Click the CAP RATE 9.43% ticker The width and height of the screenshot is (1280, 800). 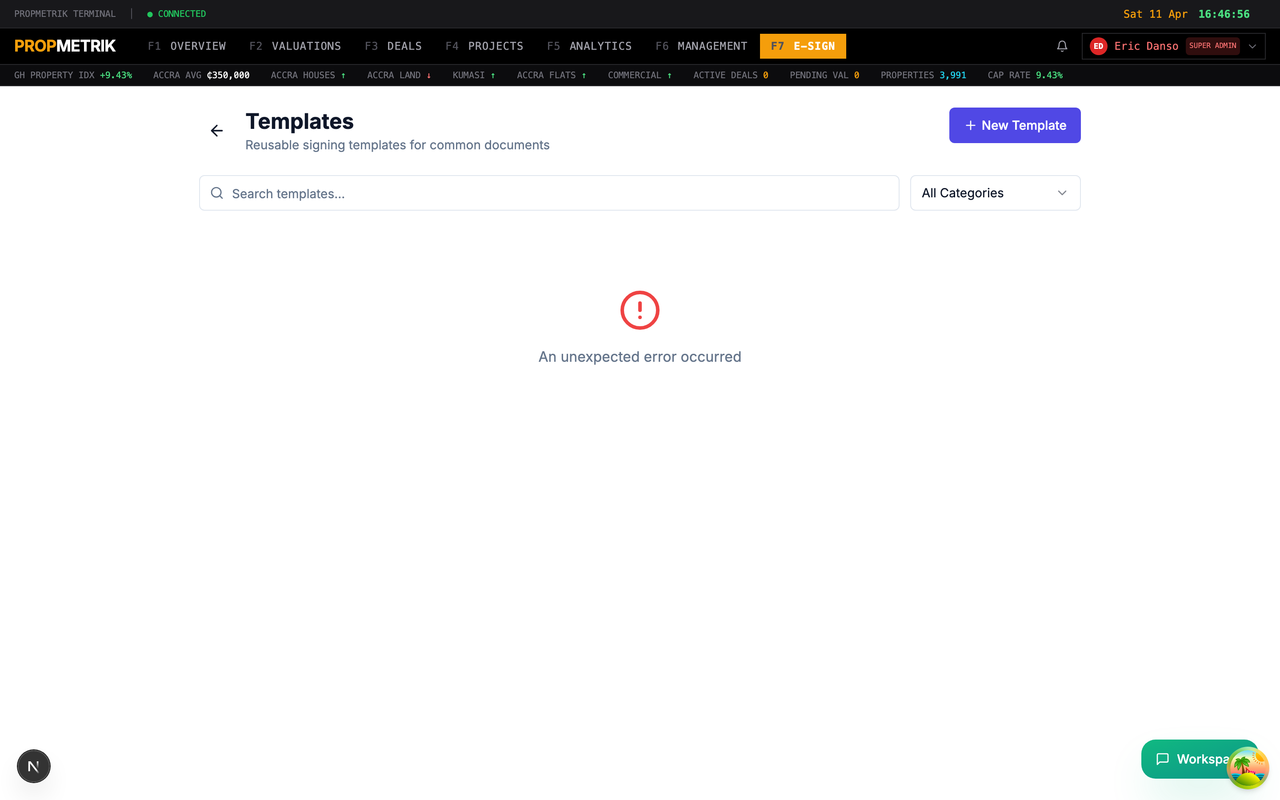(x=1025, y=75)
